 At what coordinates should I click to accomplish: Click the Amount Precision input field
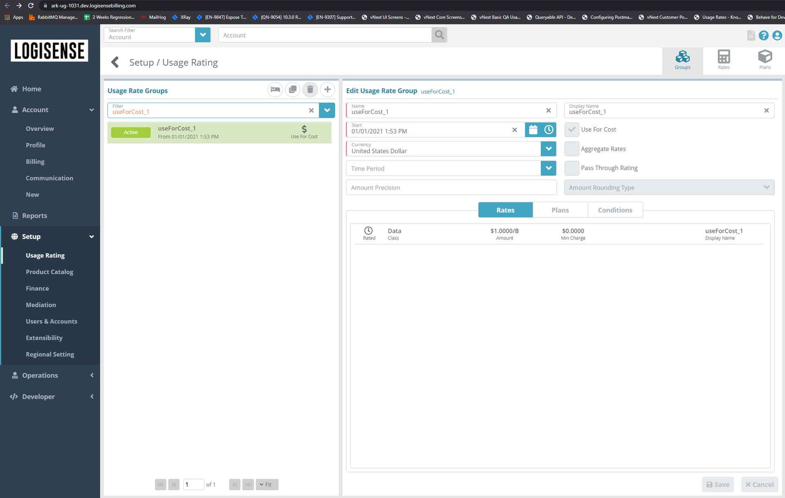click(451, 188)
